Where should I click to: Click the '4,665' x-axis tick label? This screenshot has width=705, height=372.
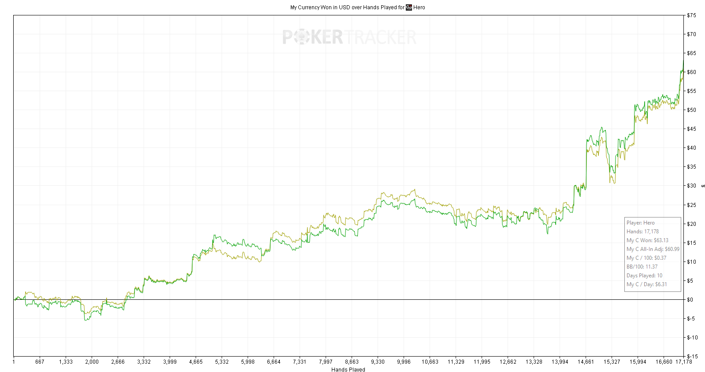[196, 362]
